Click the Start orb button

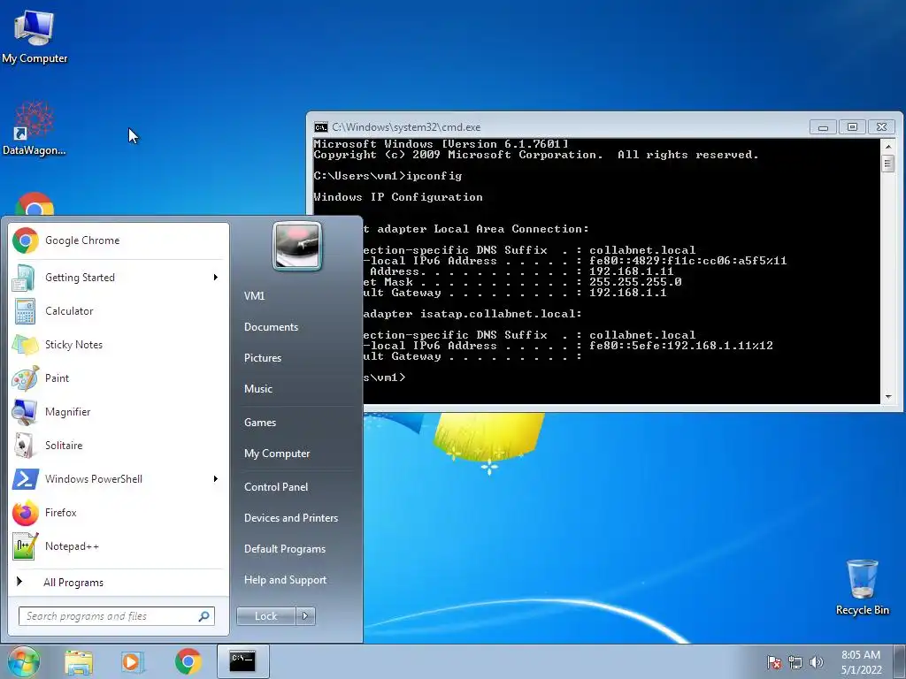(24, 661)
